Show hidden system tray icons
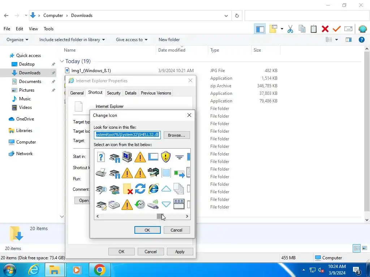370x277 pixels. click(304, 270)
